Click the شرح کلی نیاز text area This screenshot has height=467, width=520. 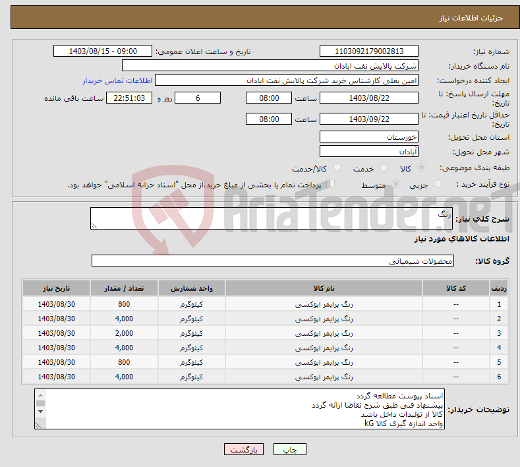tap(272, 218)
